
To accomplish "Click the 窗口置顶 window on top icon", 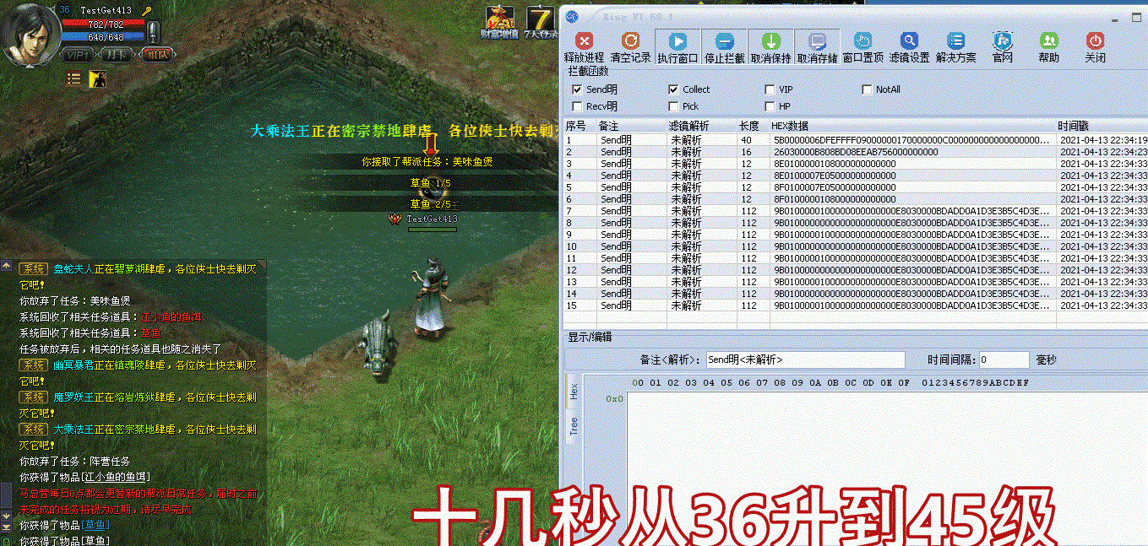I will tap(862, 41).
